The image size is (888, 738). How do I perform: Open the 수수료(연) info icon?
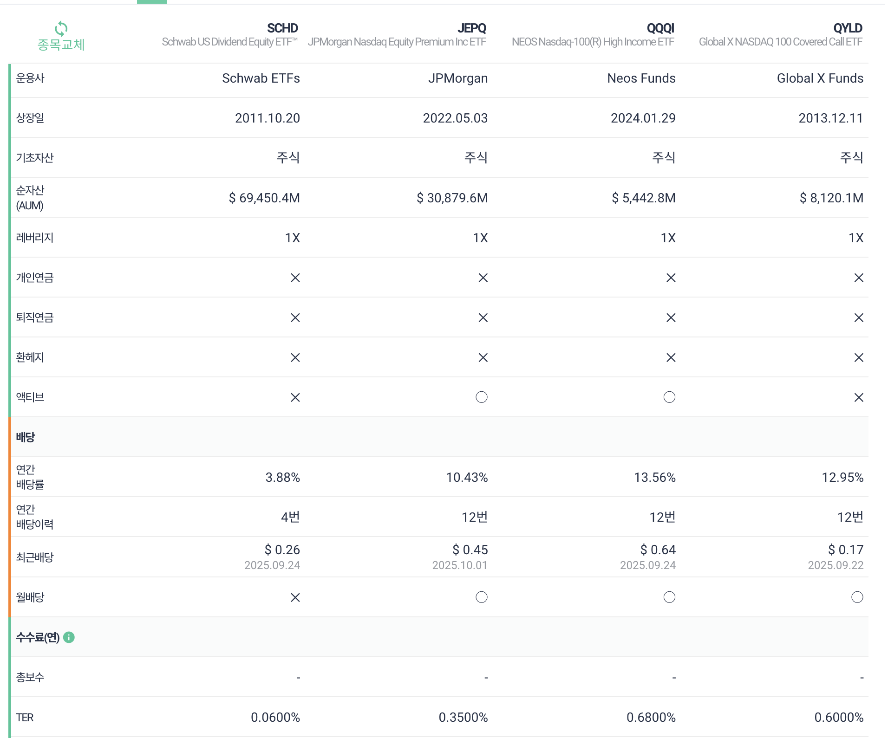tap(69, 637)
